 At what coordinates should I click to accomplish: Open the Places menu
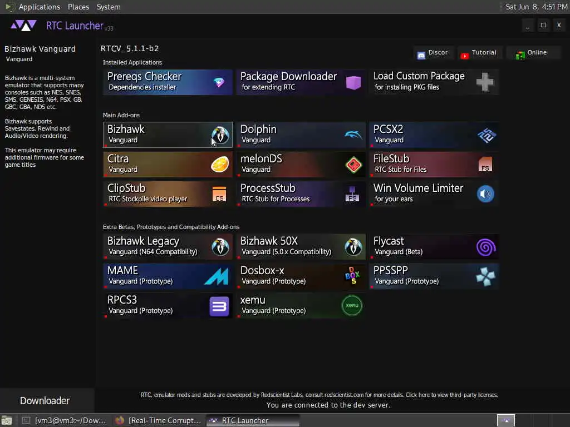pos(78,7)
